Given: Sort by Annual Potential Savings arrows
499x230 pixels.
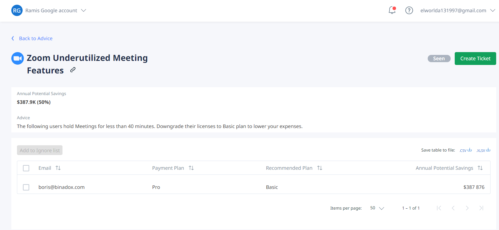Looking at the screenshot, I should (x=480, y=168).
